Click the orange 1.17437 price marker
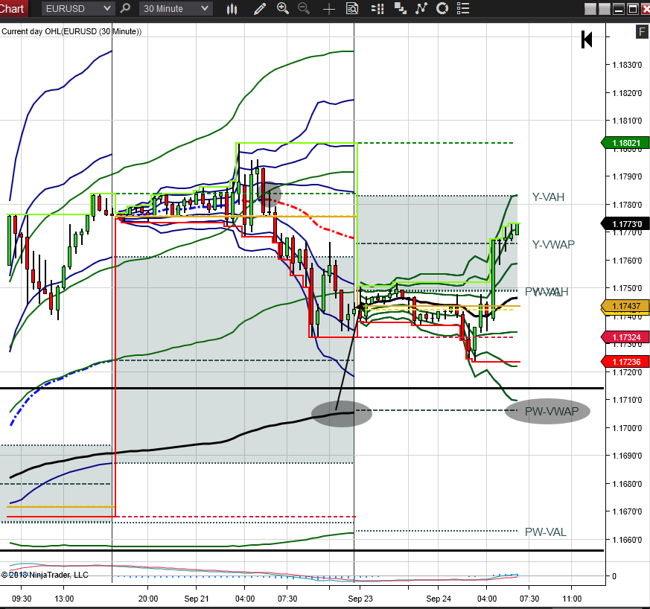This screenshot has width=650, height=609. 625,306
